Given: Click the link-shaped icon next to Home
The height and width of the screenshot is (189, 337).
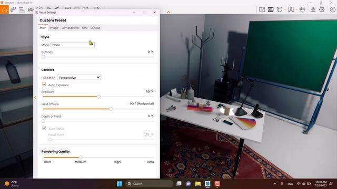Looking at the screenshot, I should point(13,9).
